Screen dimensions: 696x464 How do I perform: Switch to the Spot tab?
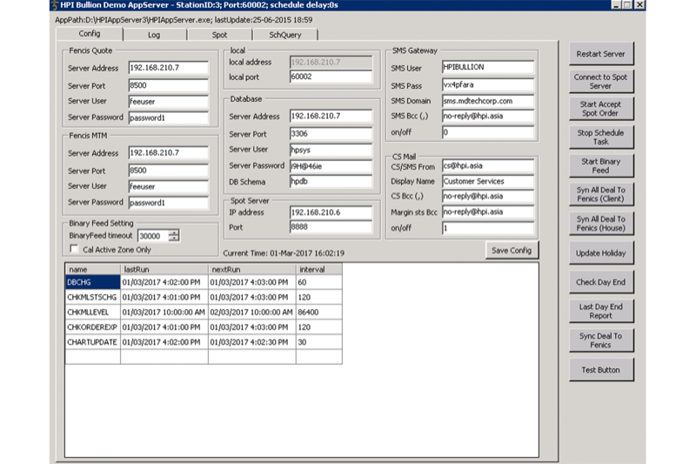pos(219,35)
